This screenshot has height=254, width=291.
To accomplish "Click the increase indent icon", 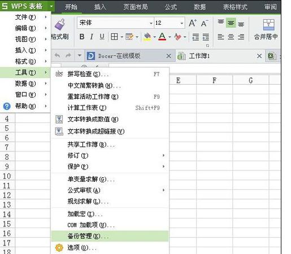I will [x=206, y=37].
